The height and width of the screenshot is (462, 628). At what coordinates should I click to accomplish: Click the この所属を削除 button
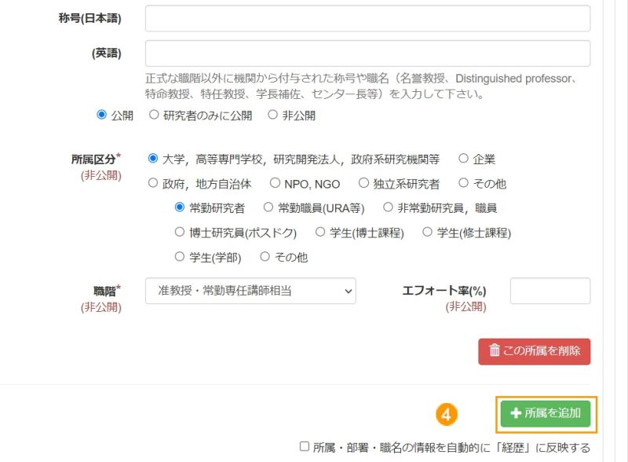click(x=533, y=351)
